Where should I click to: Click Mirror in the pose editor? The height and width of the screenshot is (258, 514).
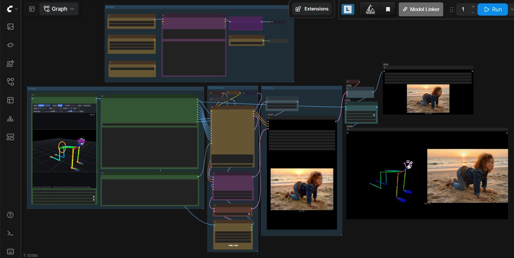pos(80,105)
